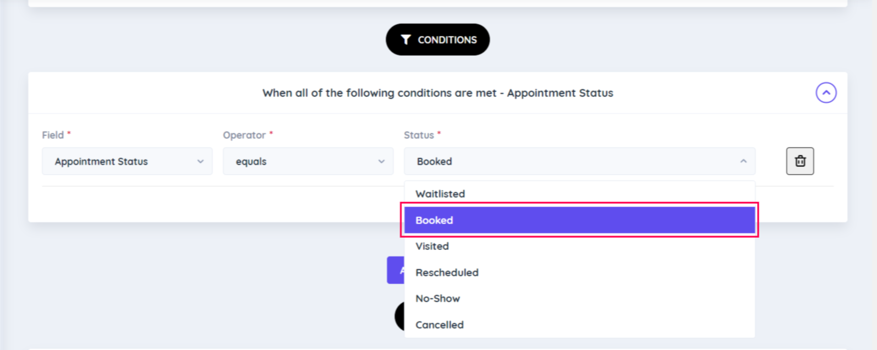
Task: Open the Field dropdown showing Appointment Status
Action: (x=127, y=161)
